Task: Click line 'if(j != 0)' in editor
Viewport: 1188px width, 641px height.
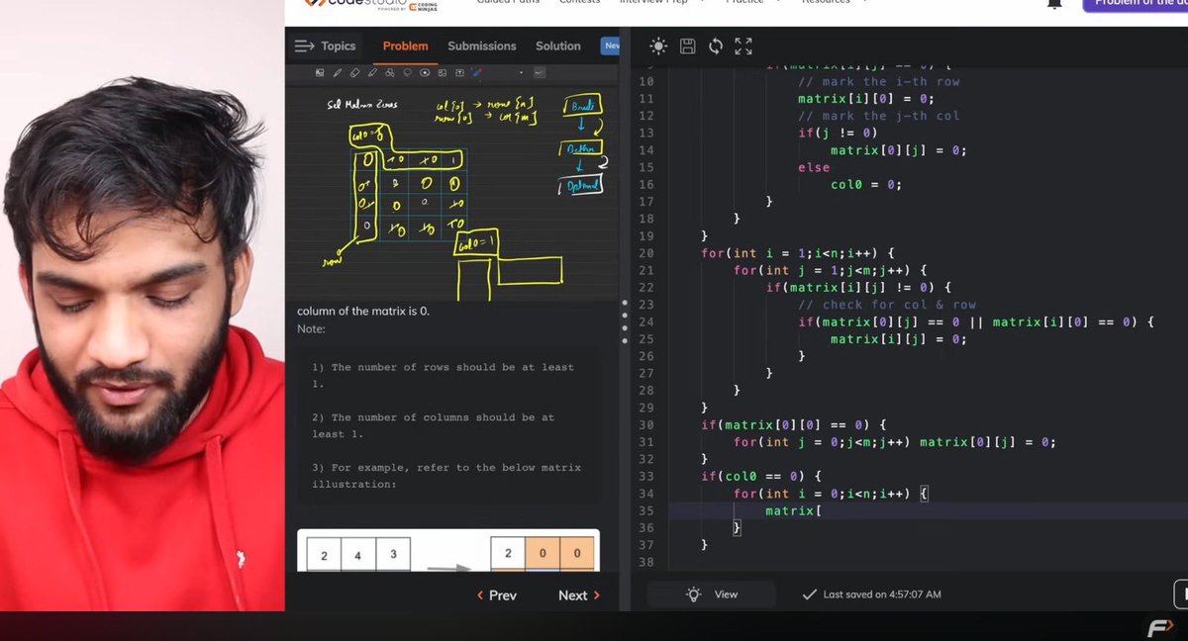Action: click(838, 133)
